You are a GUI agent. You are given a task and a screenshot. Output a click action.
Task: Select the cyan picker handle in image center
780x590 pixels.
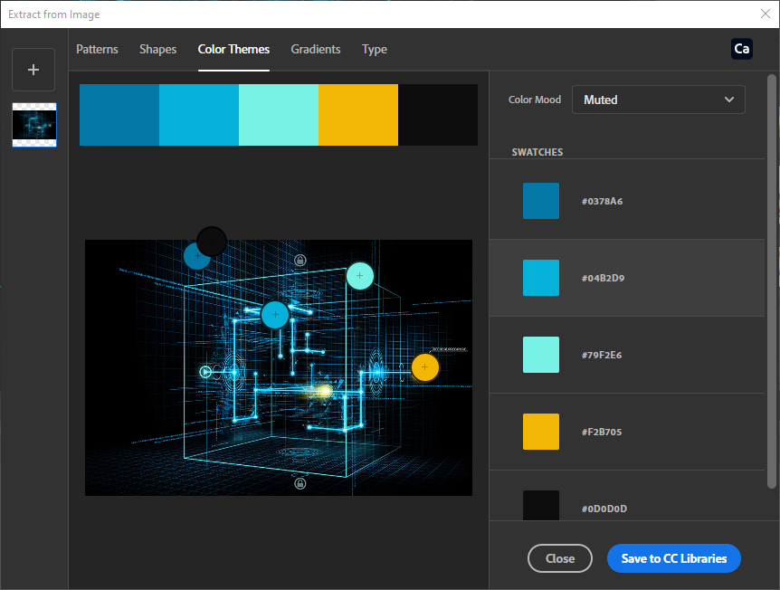coord(275,315)
